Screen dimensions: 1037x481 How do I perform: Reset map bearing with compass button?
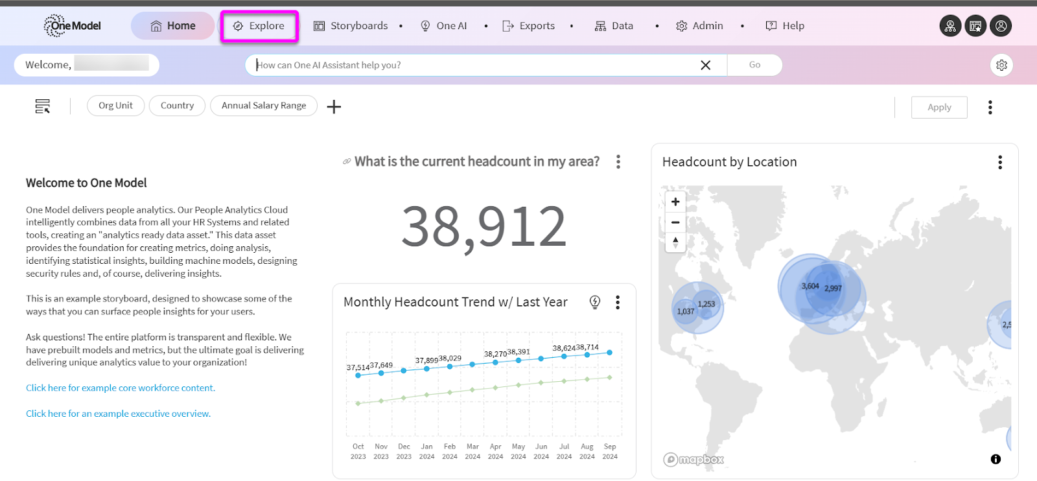coord(675,242)
